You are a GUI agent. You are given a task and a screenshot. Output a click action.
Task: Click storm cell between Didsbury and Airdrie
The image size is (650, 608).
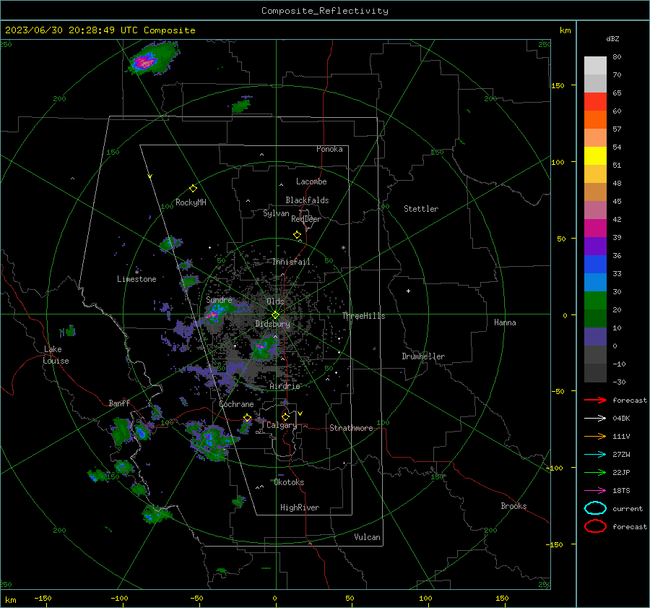coord(264,347)
